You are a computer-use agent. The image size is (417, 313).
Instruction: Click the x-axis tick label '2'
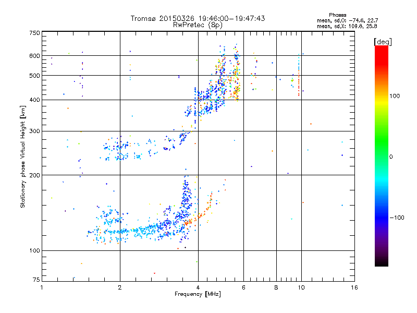point(120,287)
